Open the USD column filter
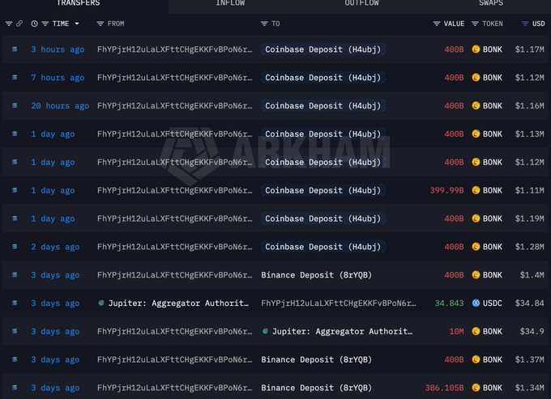551x399 pixels. point(525,23)
